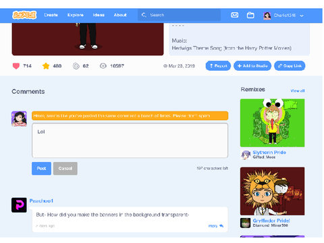Favorite the project with star icon
The width and height of the screenshot is (324, 243).
pyautogui.click(x=46, y=66)
